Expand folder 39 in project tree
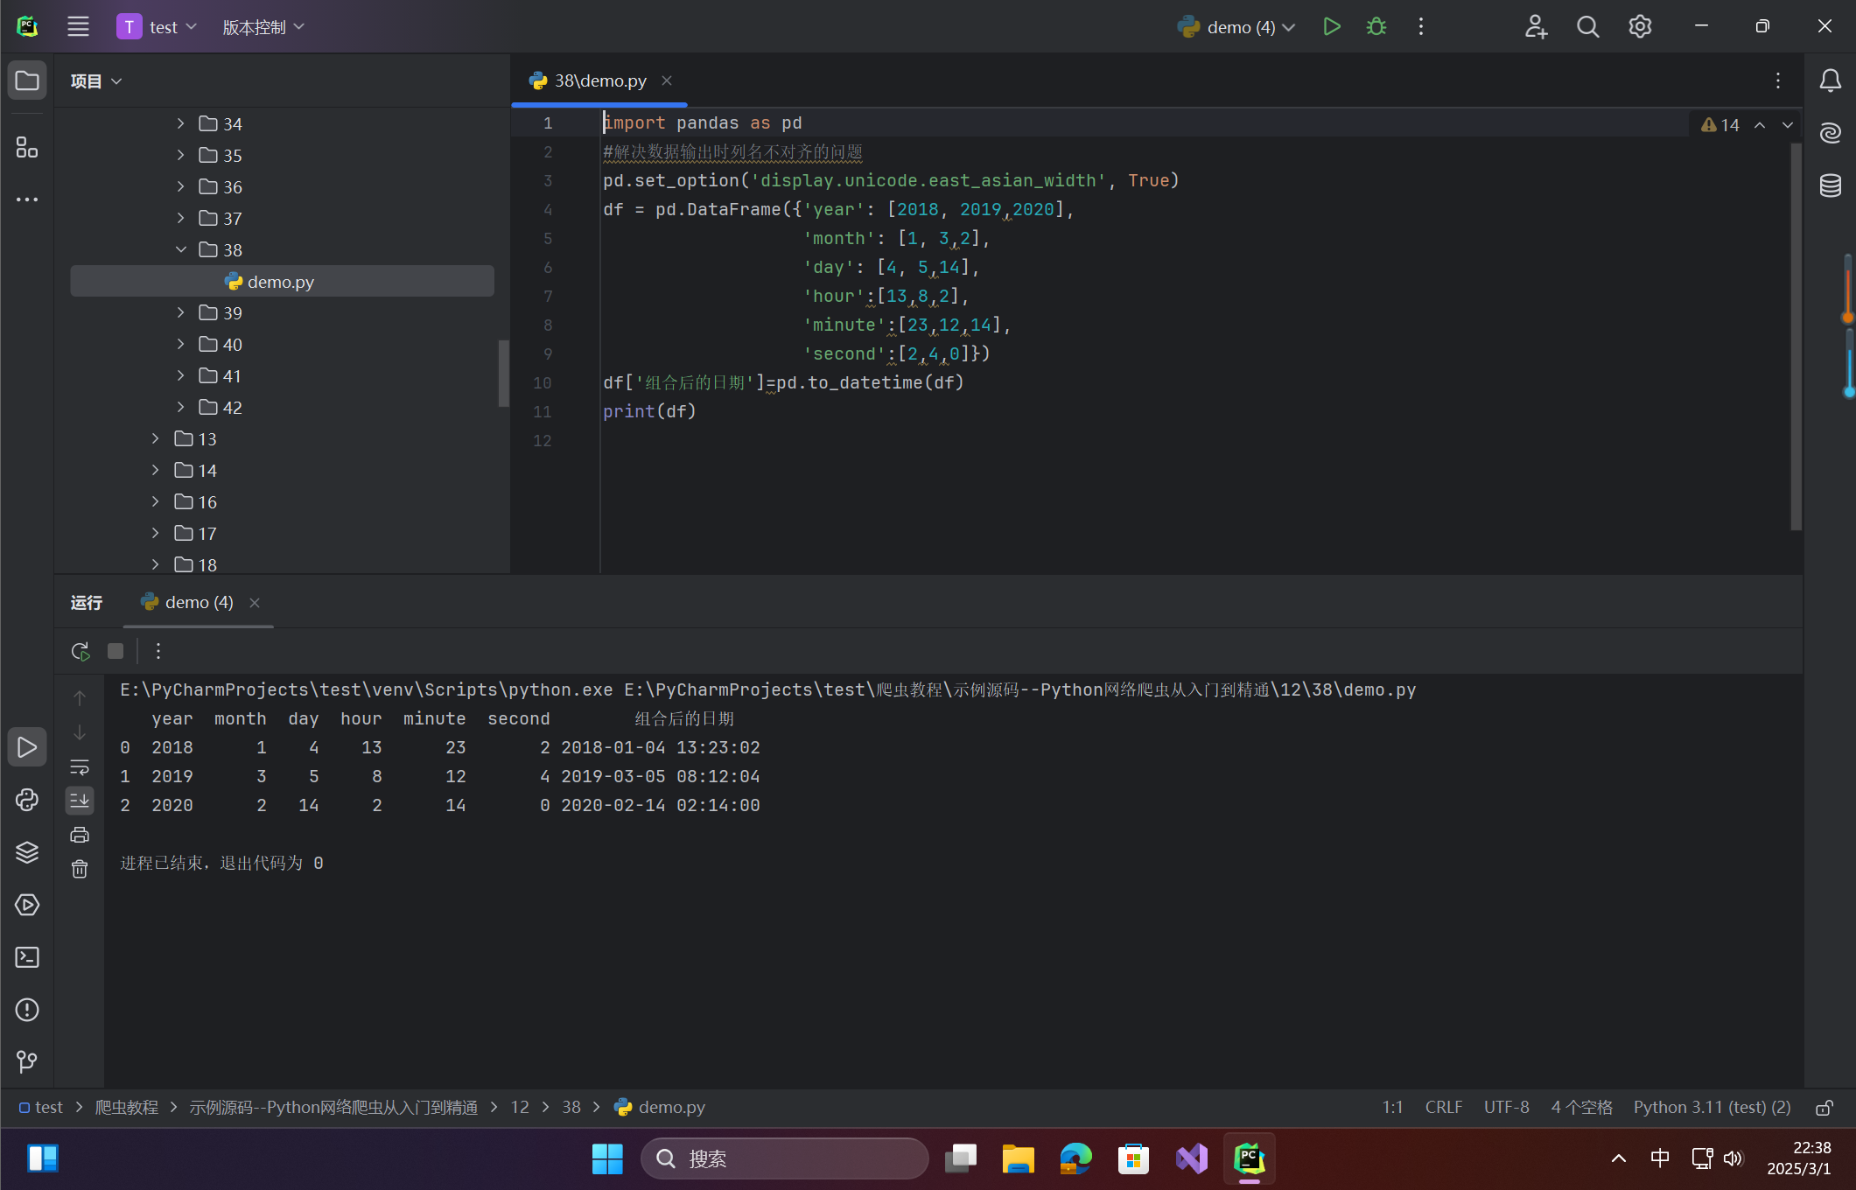 pos(181,313)
